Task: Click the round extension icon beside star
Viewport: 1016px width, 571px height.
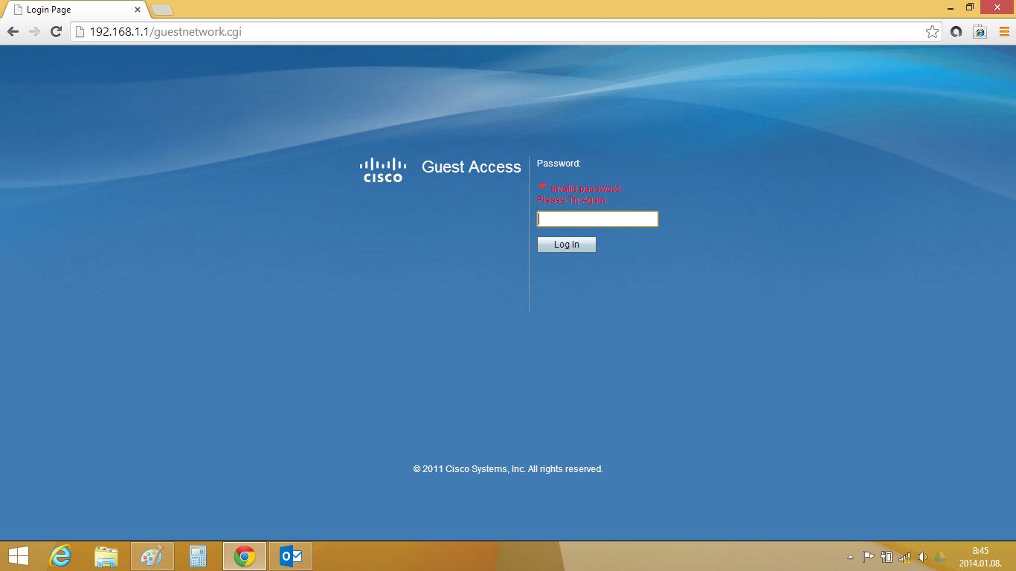Action: 956,31
